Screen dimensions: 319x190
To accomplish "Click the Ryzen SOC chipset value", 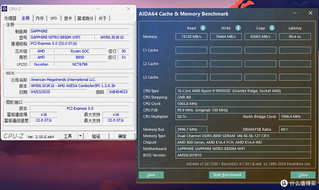I will tap(80, 51).
